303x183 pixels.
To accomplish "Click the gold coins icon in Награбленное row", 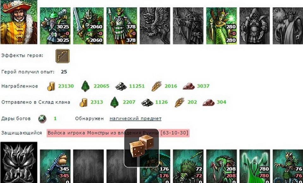I will pos(51,86).
